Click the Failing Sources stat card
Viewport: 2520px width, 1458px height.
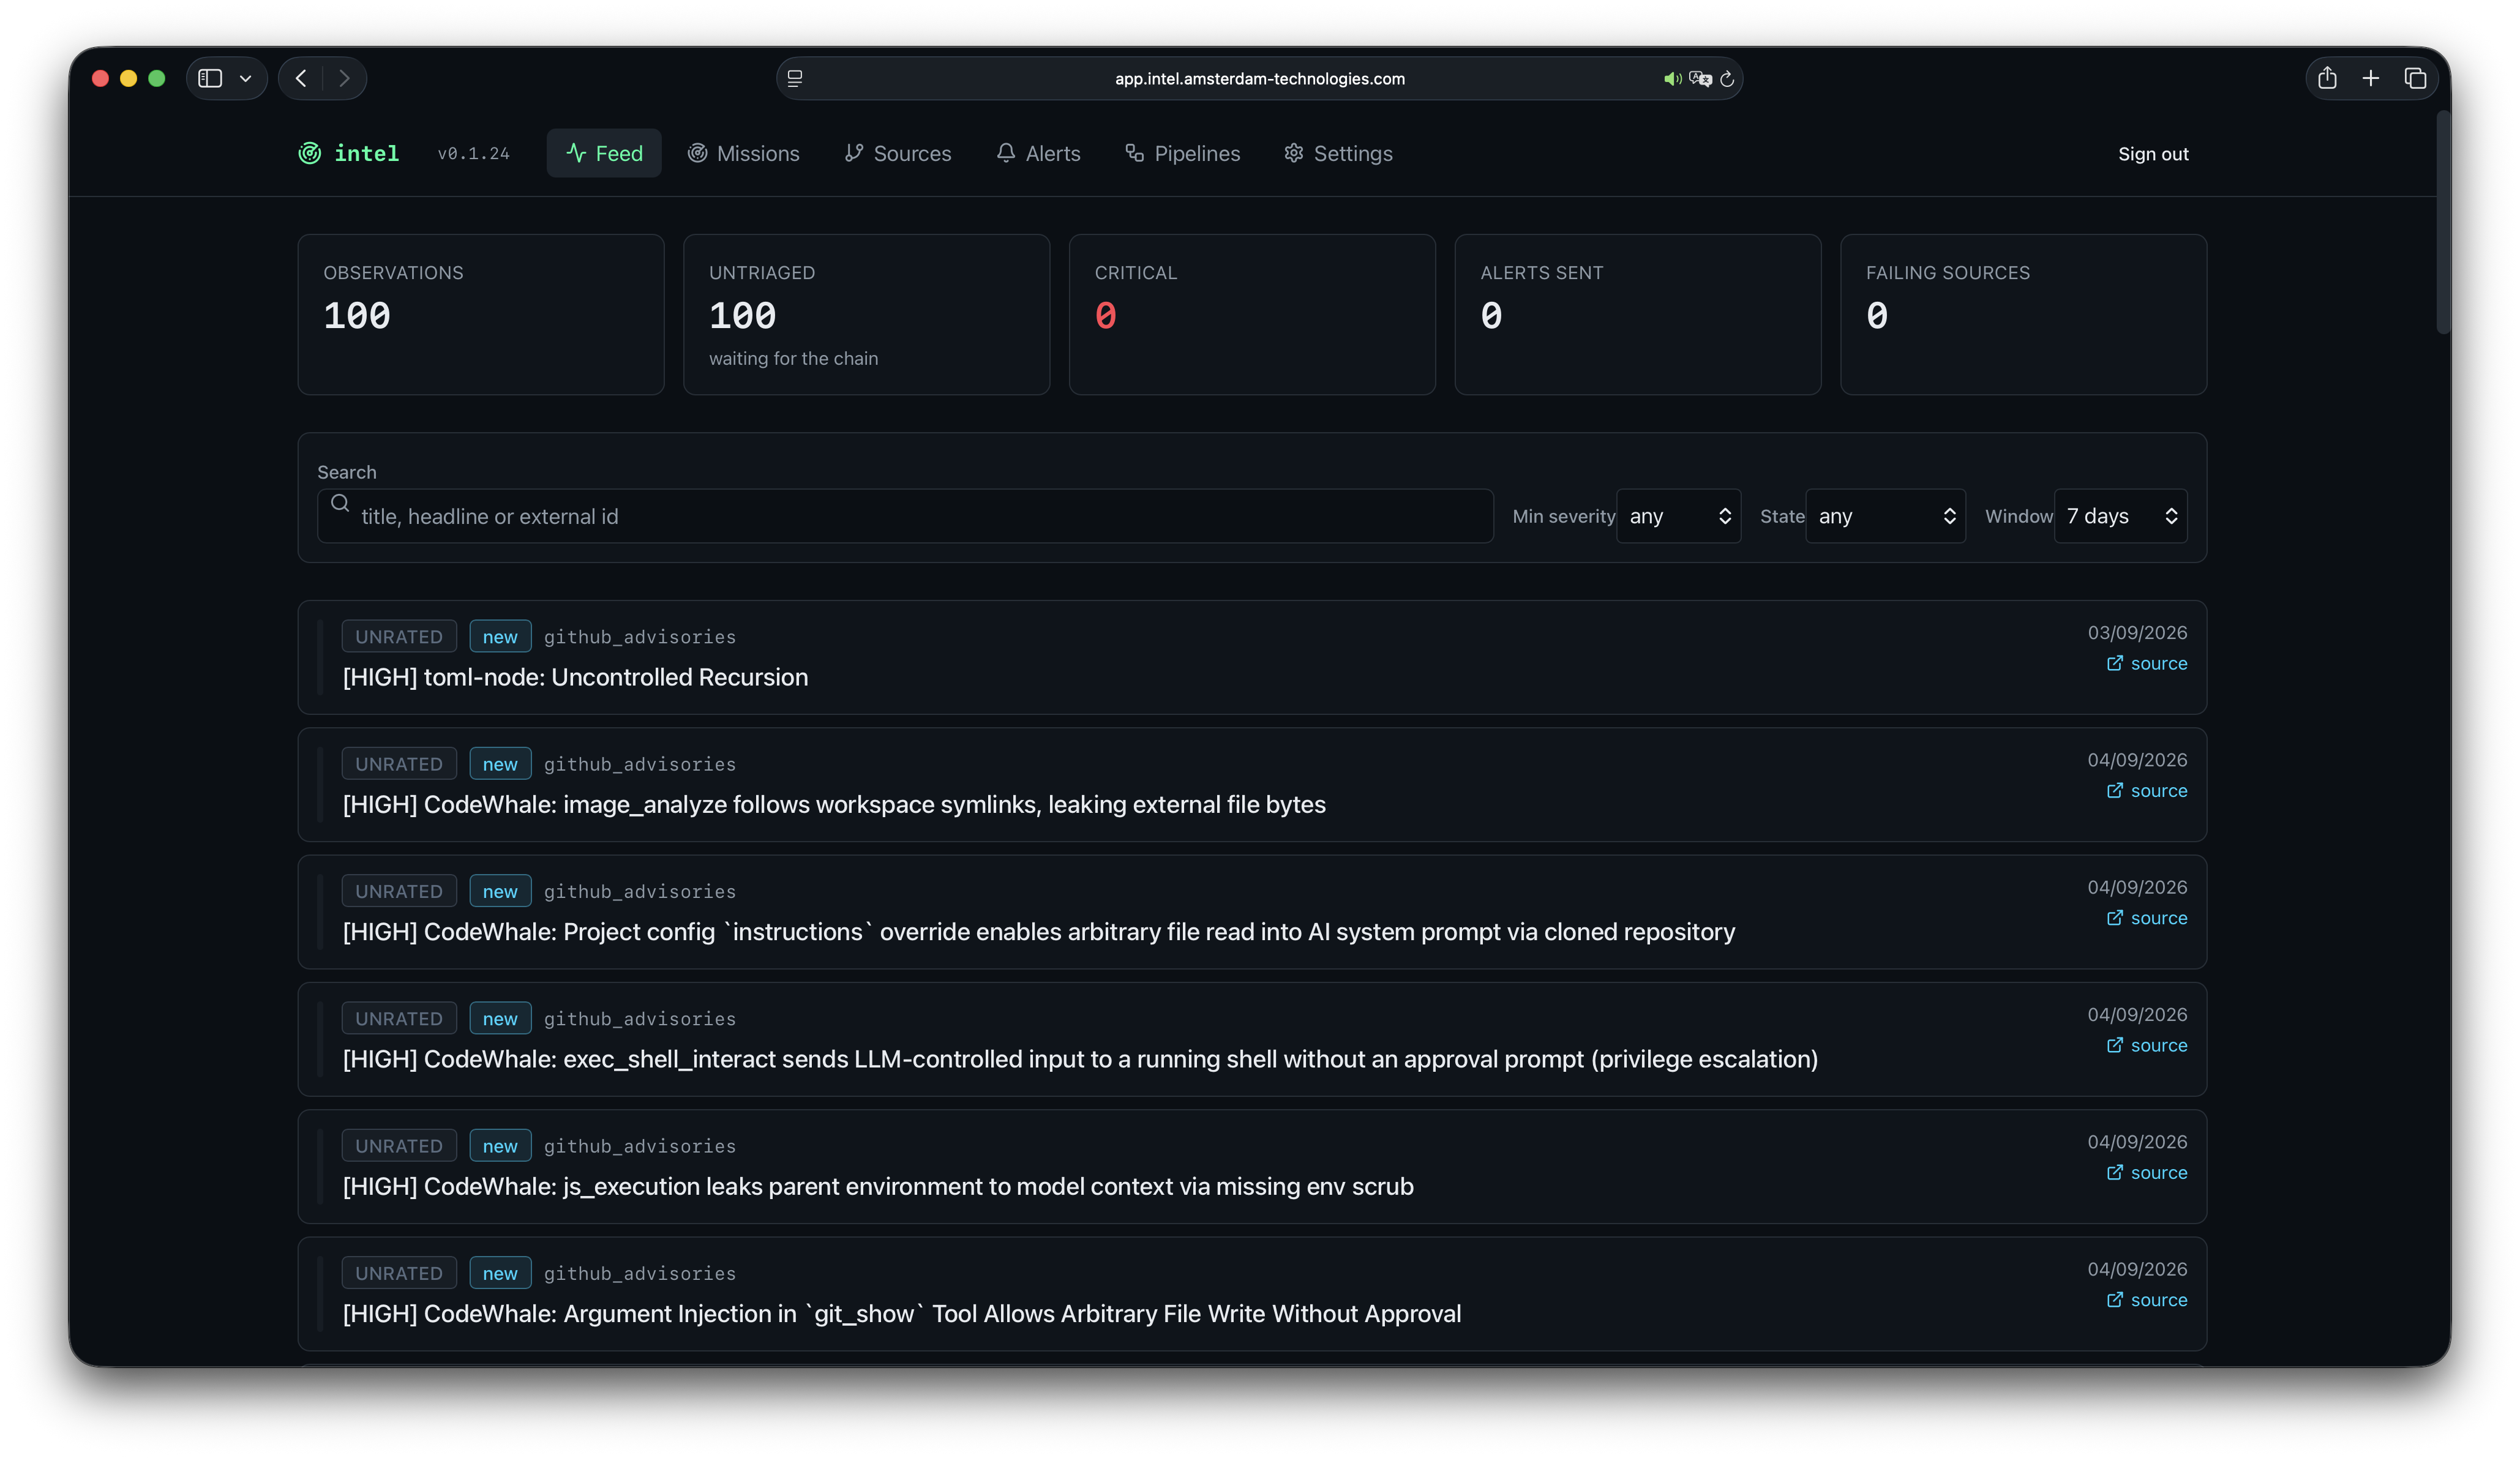(2023, 315)
